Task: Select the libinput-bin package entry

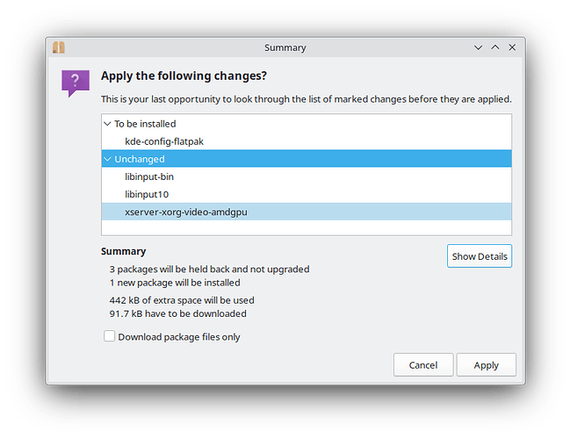Action: click(x=149, y=176)
